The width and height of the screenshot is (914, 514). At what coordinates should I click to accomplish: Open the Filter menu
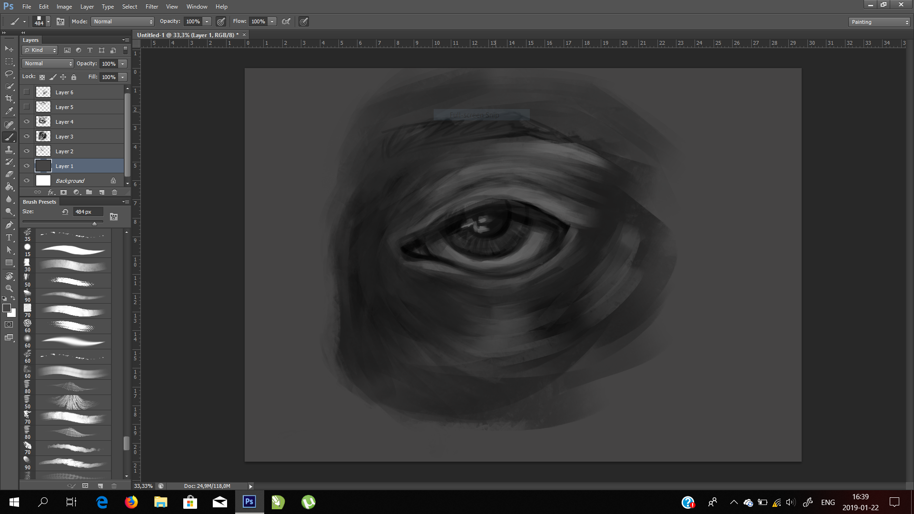151,7
